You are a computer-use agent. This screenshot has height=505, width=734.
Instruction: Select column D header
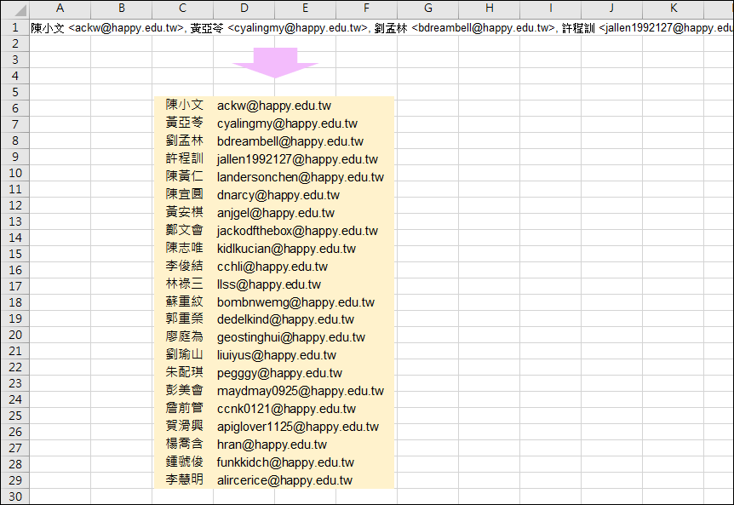tap(244, 8)
